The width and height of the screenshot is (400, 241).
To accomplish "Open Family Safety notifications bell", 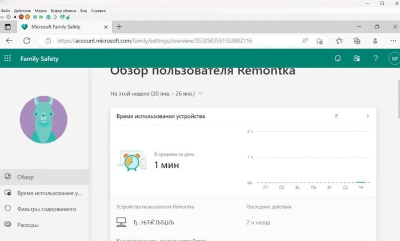I will (338, 58).
